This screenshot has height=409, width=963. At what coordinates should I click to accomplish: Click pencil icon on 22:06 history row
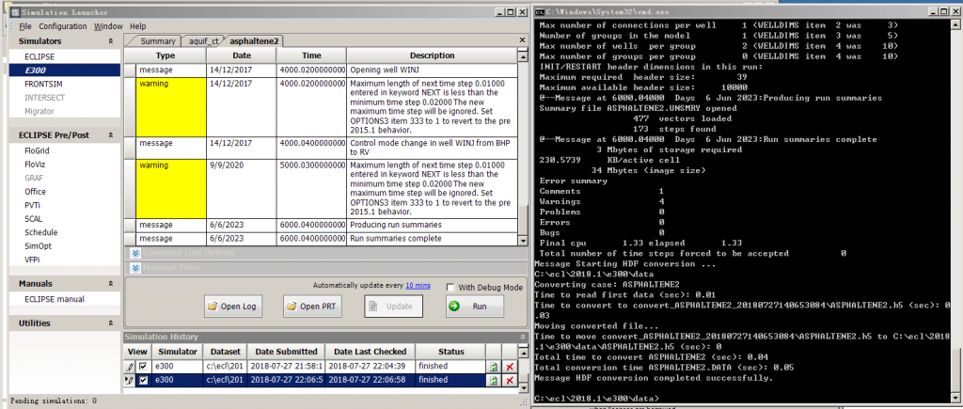(130, 380)
